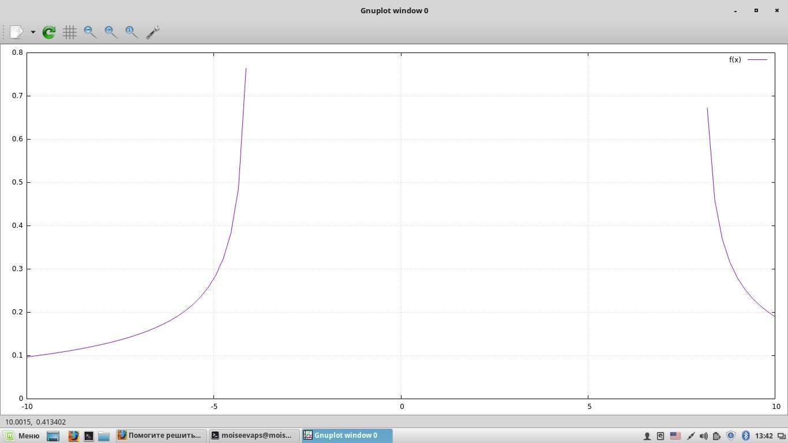Click the copy/export plot to clipboard icon
788x443 pixels.
click(x=16, y=32)
